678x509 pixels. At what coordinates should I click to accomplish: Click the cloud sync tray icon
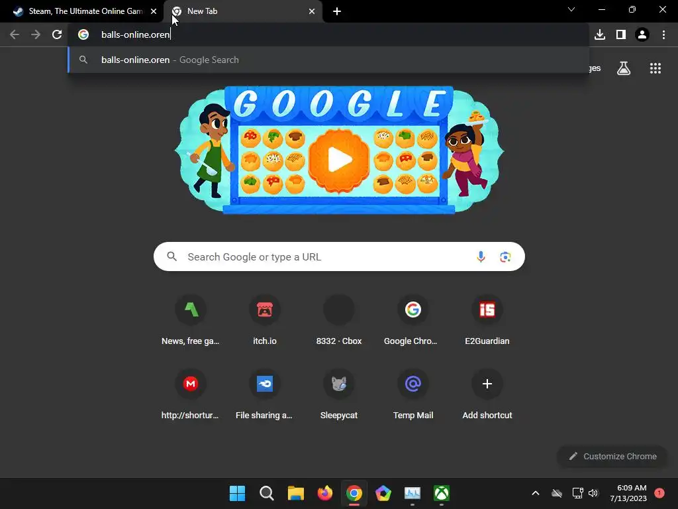(556, 493)
